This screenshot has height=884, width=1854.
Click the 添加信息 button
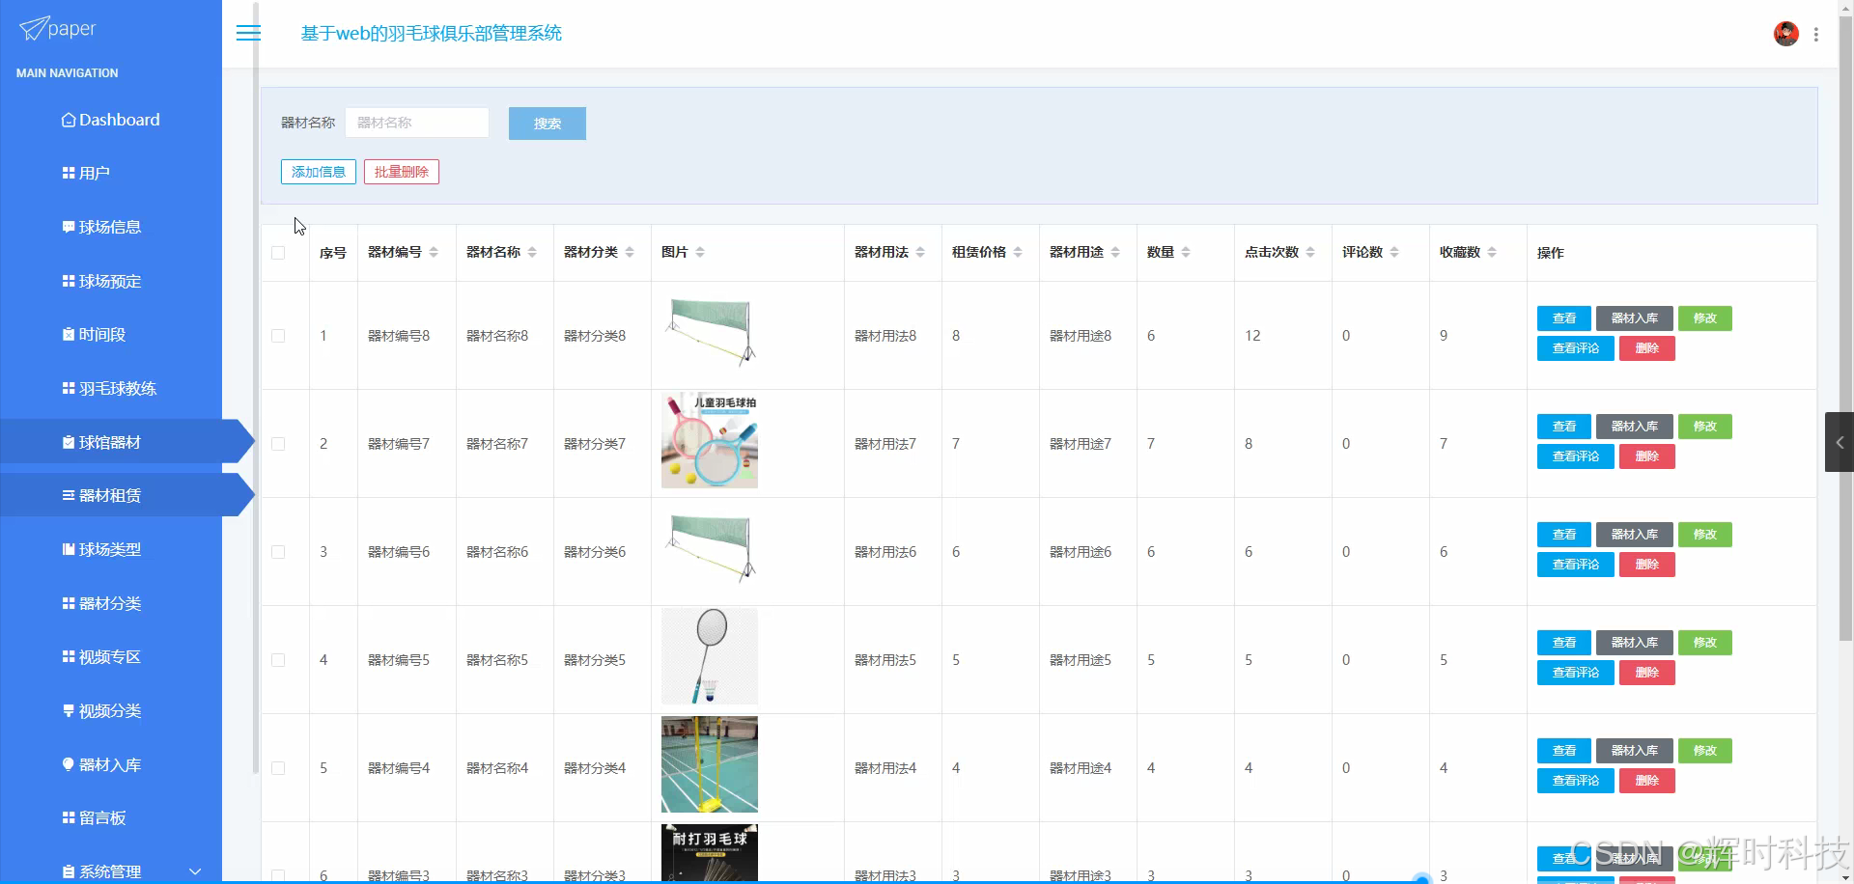pyautogui.click(x=319, y=172)
